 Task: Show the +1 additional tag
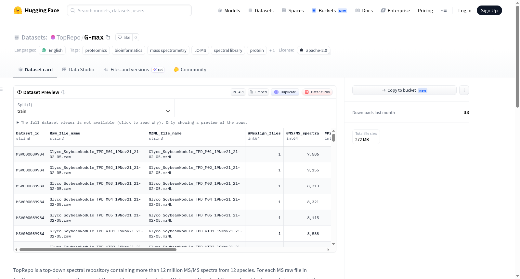(272, 50)
